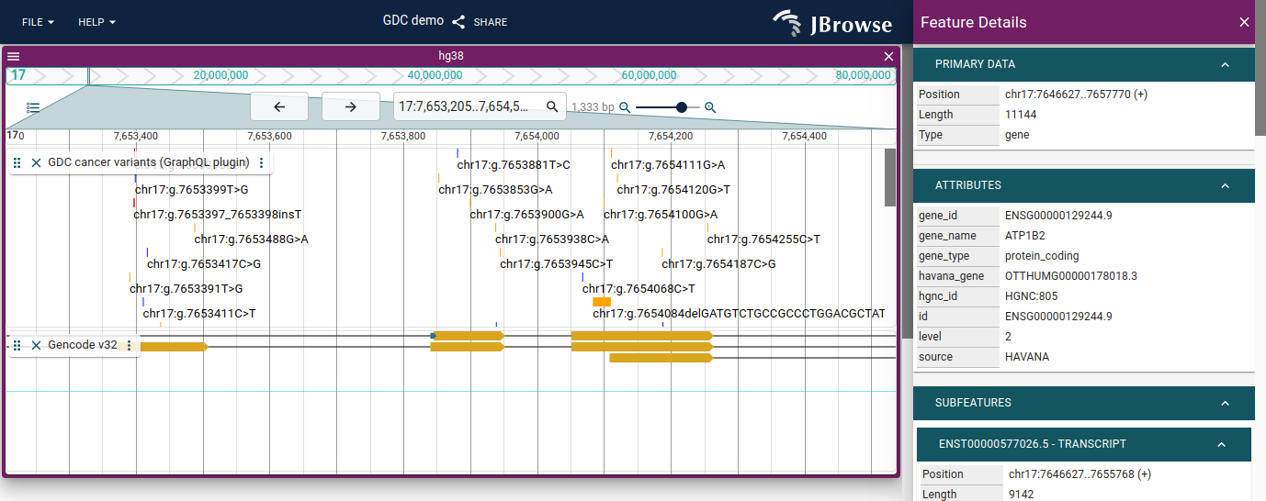The width and height of the screenshot is (1266, 501).
Task: Close the Gencode v32 track
Action: [36, 345]
